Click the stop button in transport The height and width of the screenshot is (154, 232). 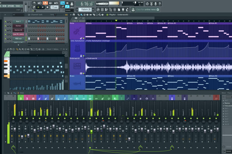(x=43, y=7)
